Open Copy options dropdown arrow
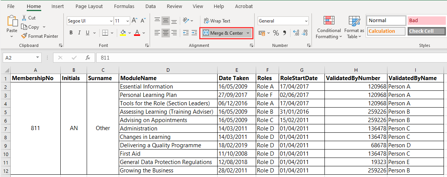This screenshot has width=447, height=177. (44, 27)
